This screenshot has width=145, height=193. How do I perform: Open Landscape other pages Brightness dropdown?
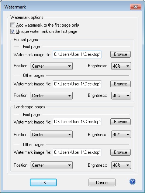tap(121, 165)
